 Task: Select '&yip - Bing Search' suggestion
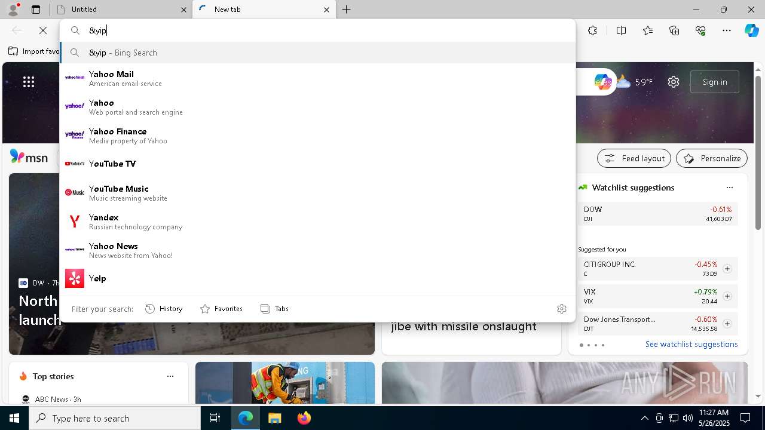tap(317, 53)
